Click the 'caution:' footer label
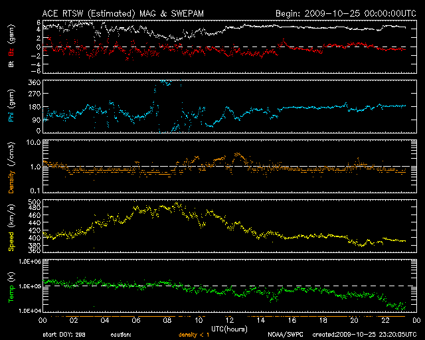Image resolution: width=425 pixels, height=340 pixels. click(121, 335)
